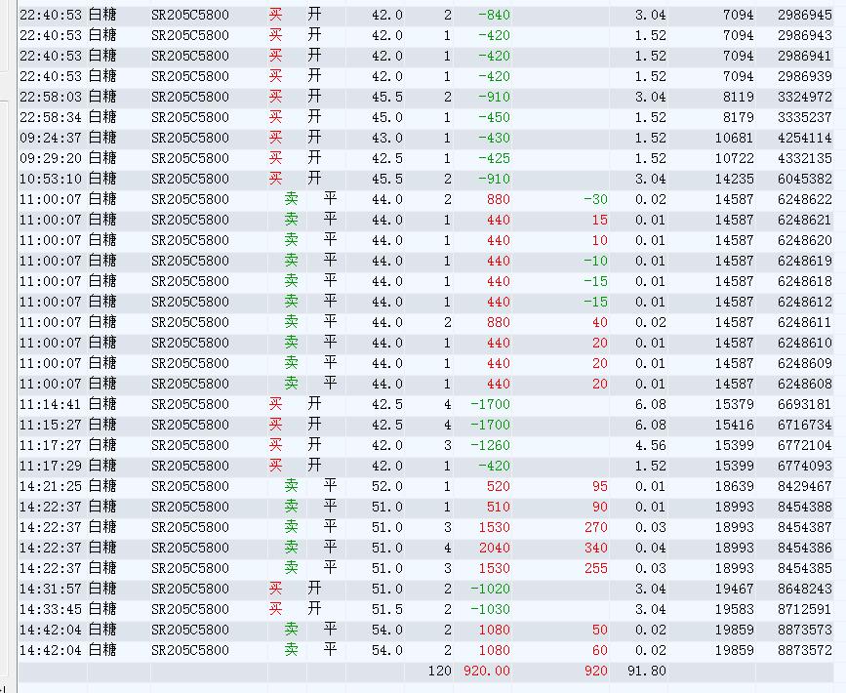Click the 14235 value

click(x=734, y=180)
